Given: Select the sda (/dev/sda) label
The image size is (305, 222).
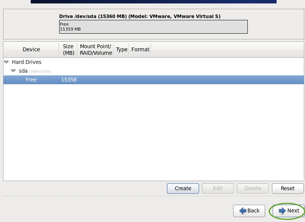Looking at the screenshot, I should (x=35, y=71).
